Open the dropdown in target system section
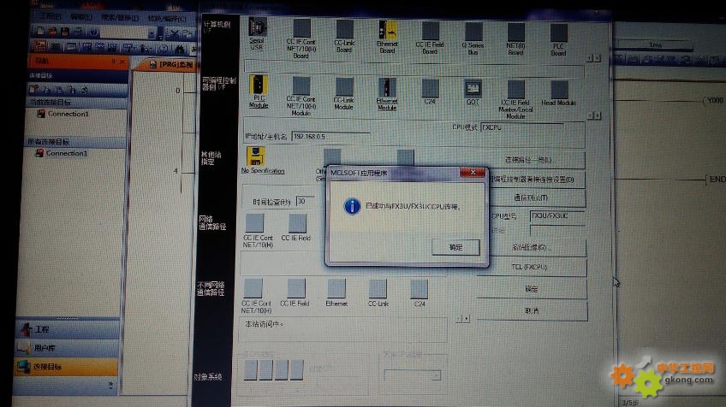Viewport: 726px width, 407px height. 436,375
